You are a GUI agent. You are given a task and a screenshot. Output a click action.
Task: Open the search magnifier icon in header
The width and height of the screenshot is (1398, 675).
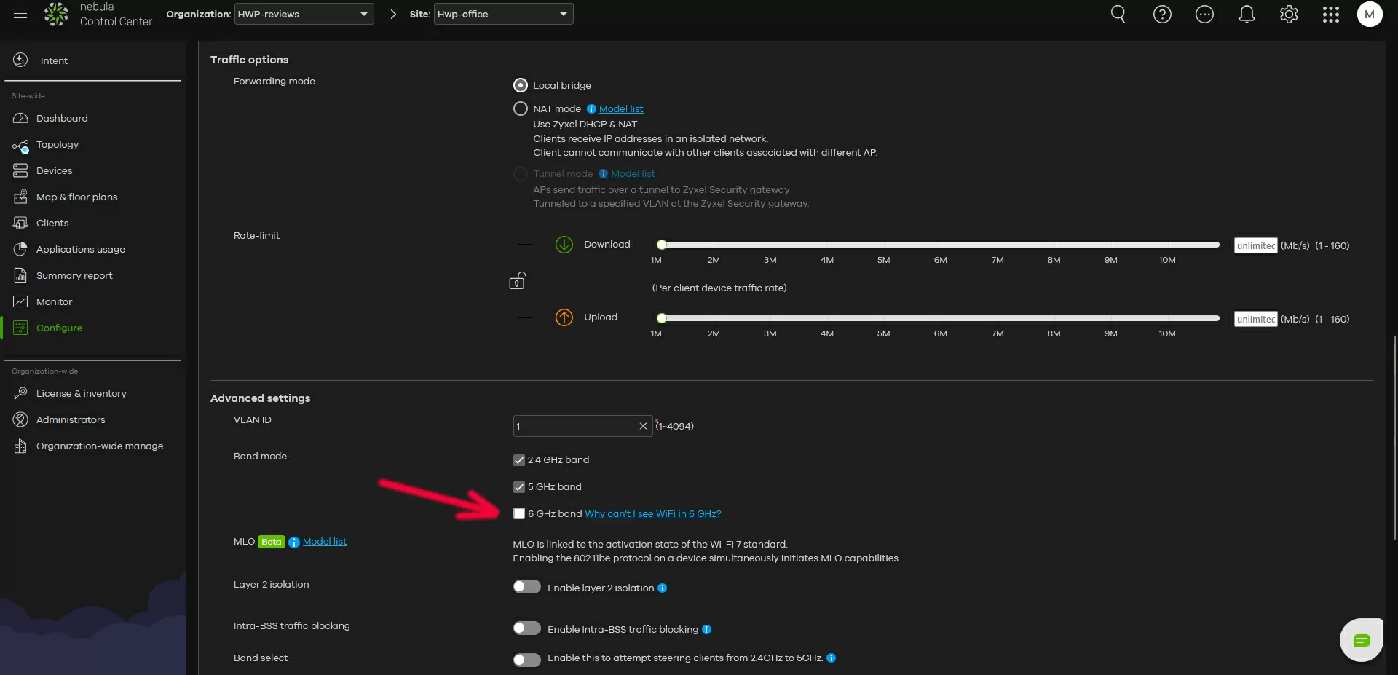click(x=1118, y=15)
